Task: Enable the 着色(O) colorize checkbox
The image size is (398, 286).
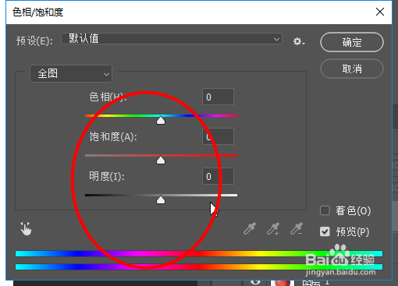Action: pos(325,210)
